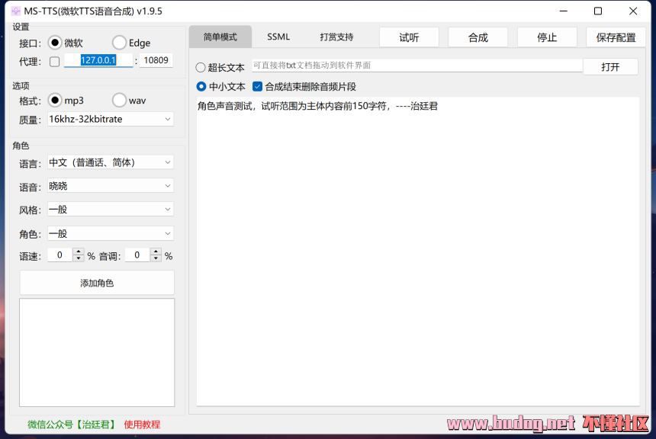
Task: Select the 超长文本 radio button
Action: click(x=201, y=67)
